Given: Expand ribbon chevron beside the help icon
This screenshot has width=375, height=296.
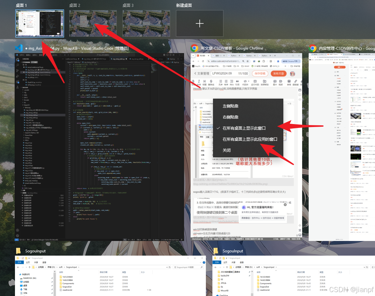Looking at the screenshot, I should pyautogui.click(x=201, y=262).
